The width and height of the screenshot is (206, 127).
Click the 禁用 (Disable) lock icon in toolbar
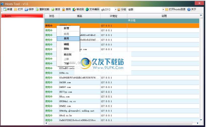point(64,10)
